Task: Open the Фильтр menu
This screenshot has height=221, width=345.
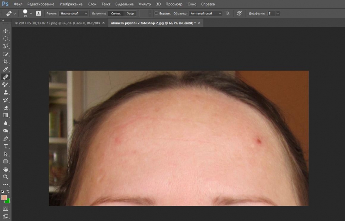Action: (145, 4)
